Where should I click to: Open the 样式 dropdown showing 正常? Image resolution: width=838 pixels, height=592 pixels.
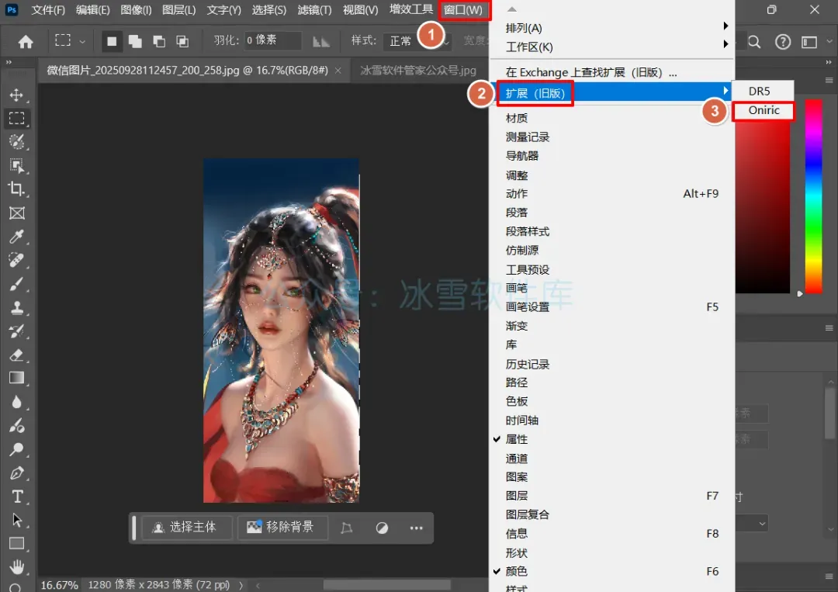pyautogui.click(x=418, y=41)
